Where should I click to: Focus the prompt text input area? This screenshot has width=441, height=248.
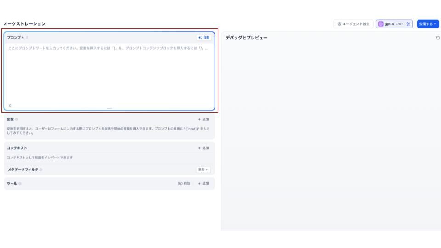point(109,73)
